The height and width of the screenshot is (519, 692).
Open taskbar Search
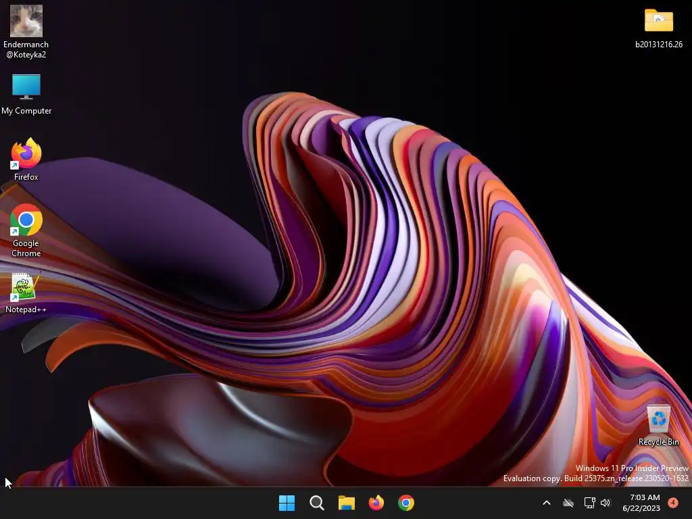point(316,503)
